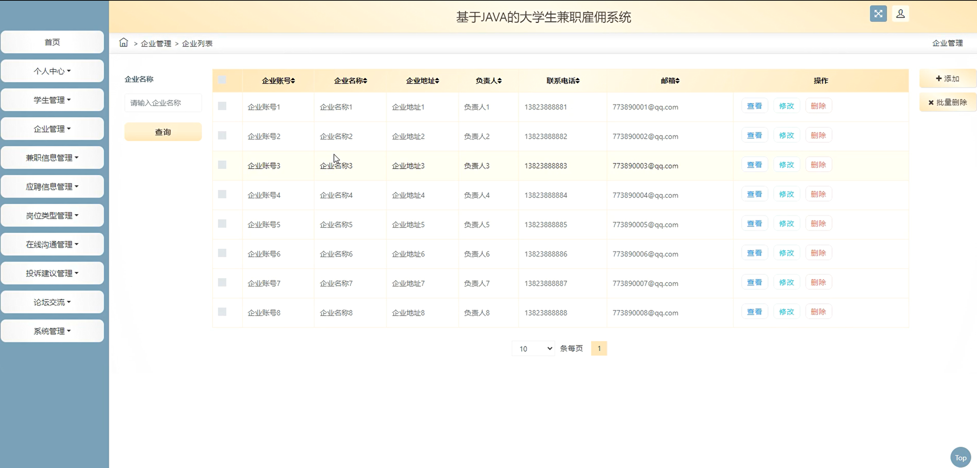Edit 企业账号2 using 修改 button

click(786, 135)
